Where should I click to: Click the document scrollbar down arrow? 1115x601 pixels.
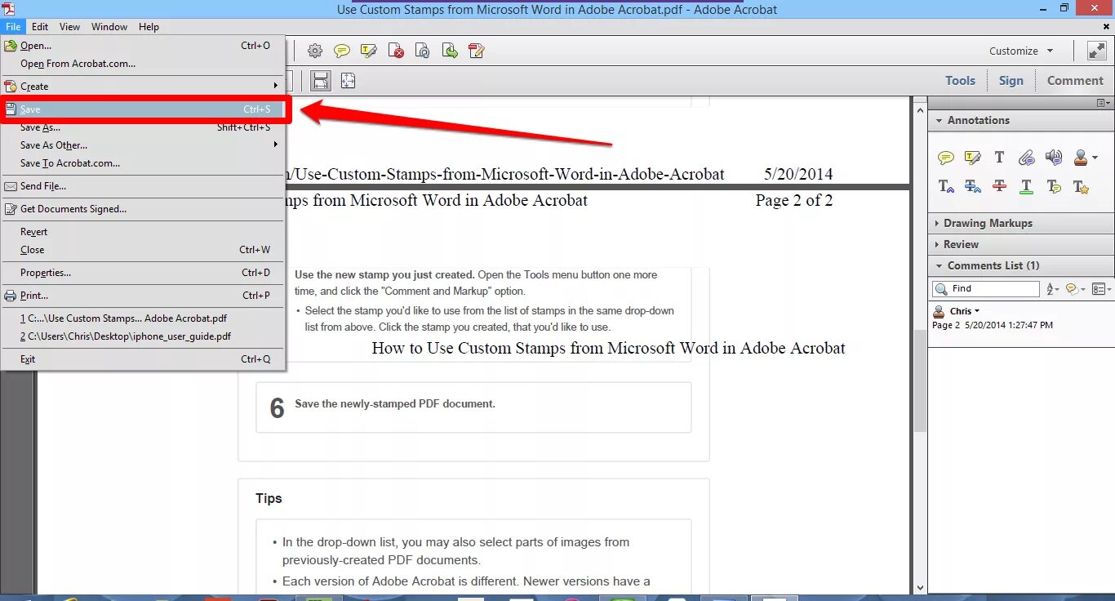tap(920, 587)
